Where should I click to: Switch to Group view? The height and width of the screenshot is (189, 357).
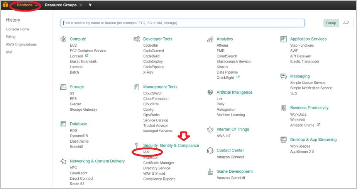(331, 23)
